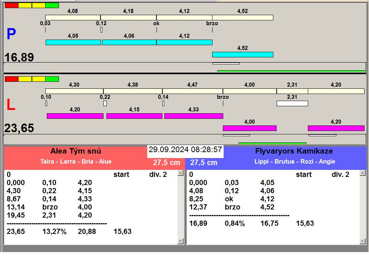Click the red start light in lane L

point(11,79)
